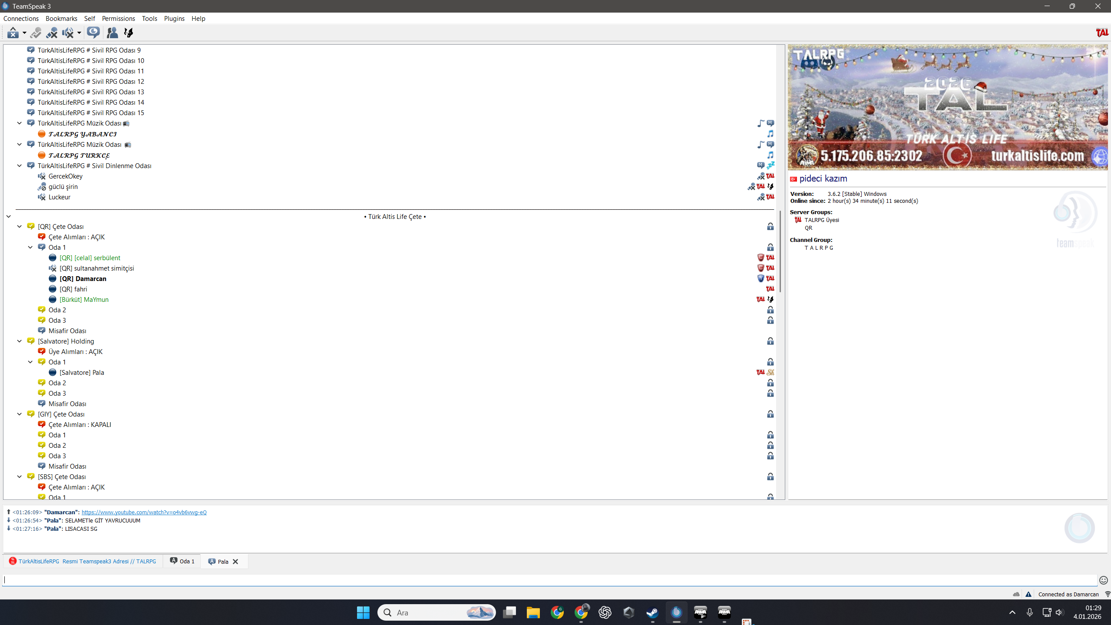Open the Bookmarks menu
Screen dimensions: 1111x625
click(61, 19)
